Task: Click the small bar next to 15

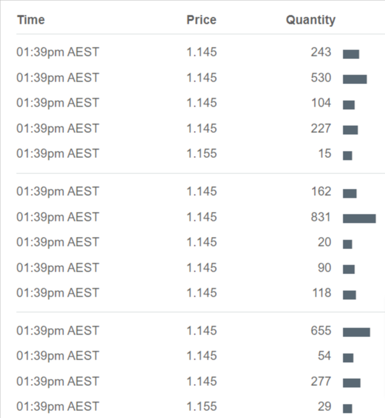Action: click(x=347, y=155)
